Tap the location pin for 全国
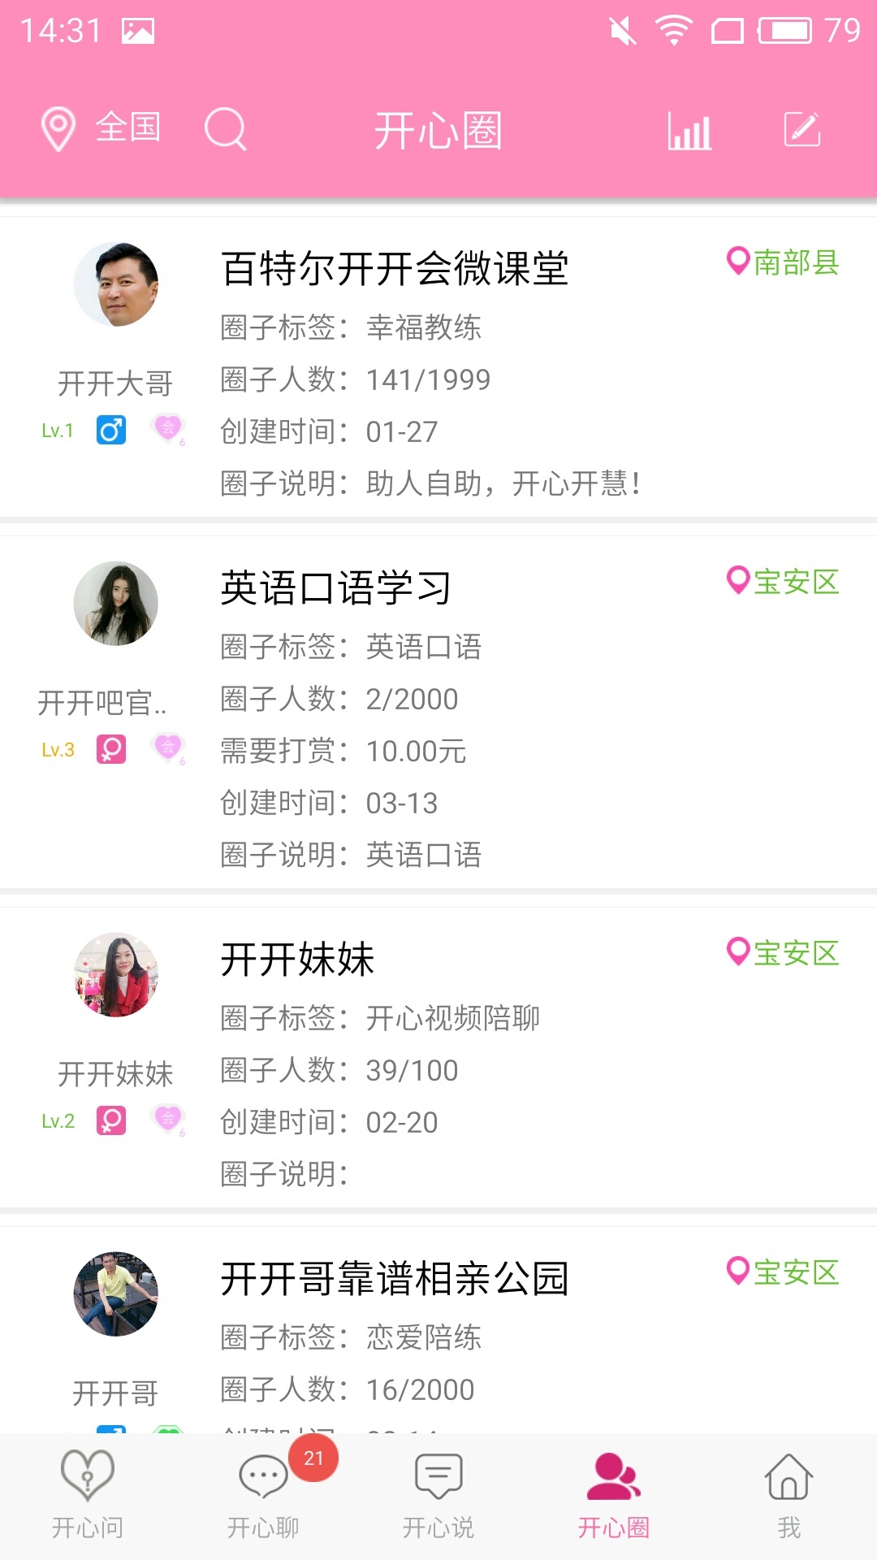The image size is (877, 1560). point(58,129)
